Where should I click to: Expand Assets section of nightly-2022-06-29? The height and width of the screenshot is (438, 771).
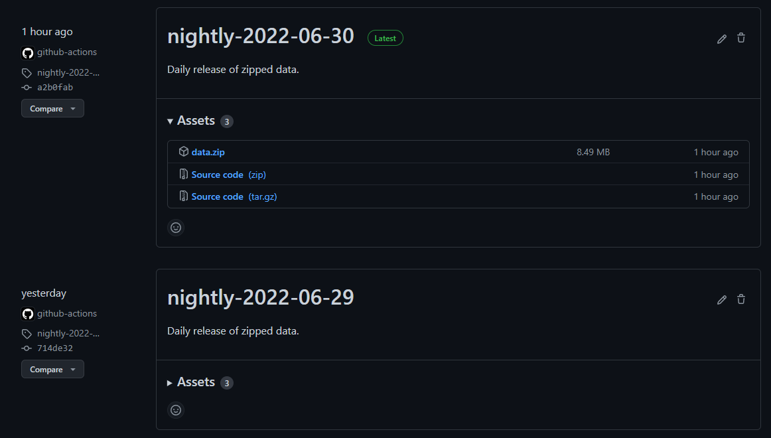point(195,382)
